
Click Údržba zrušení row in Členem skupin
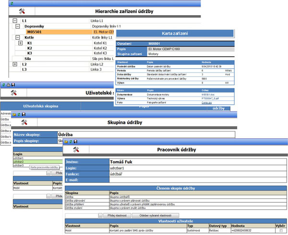click(176, 208)
